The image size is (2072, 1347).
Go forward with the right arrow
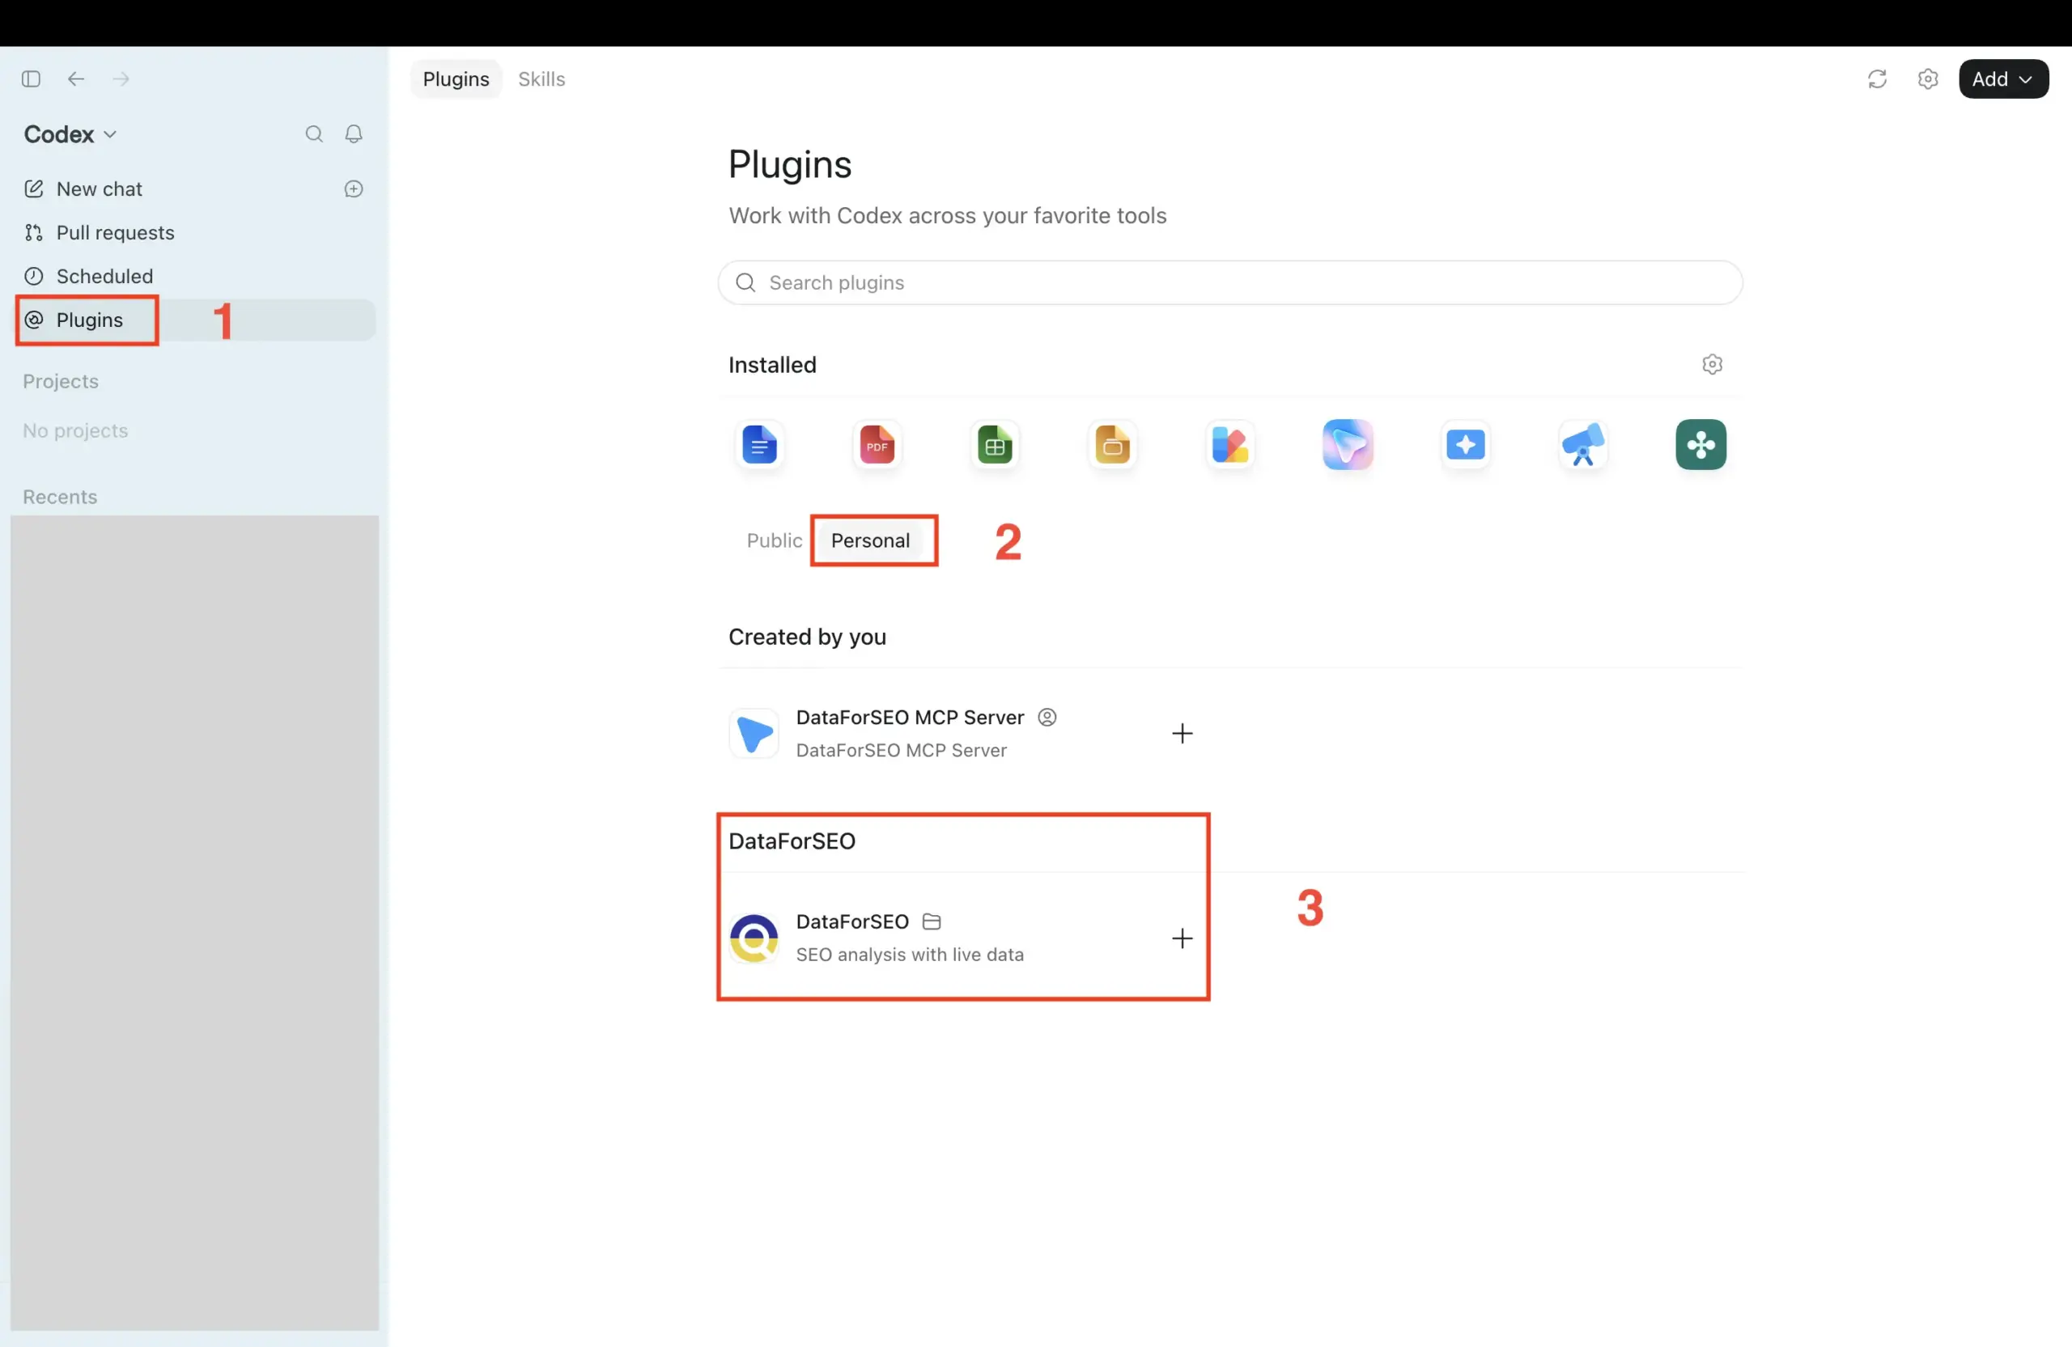coord(121,79)
